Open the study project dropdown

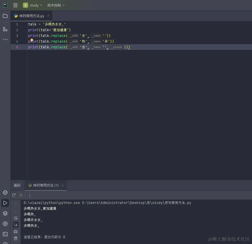33,5
